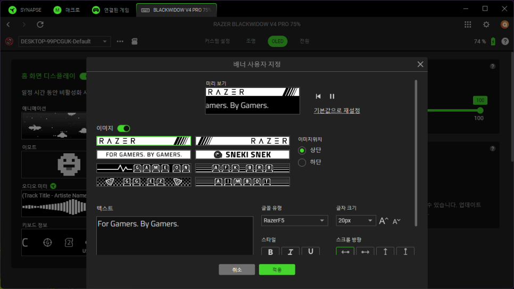Open the 전원 tab
This screenshot has width=514, height=289.
(x=304, y=41)
